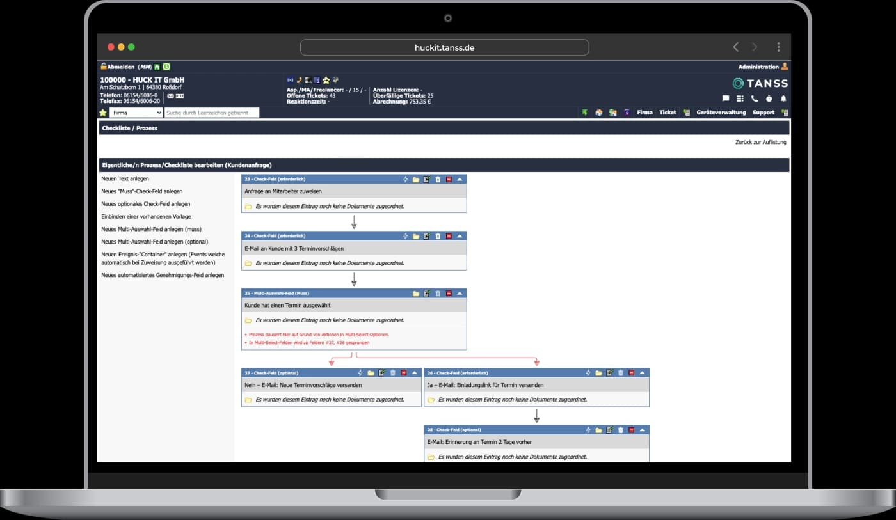Open the Ticket menu in the navigation bar
The height and width of the screenshot is (520, 896).
click(x=668, y=112)
